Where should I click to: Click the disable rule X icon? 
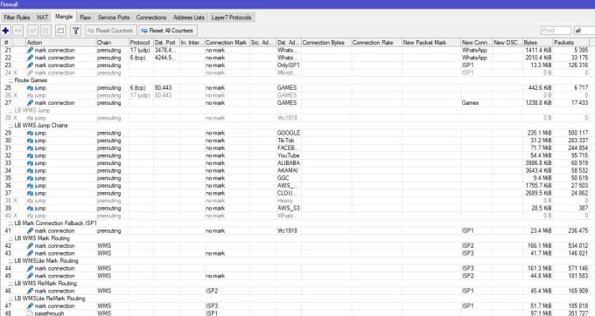(x=45, y=31)
